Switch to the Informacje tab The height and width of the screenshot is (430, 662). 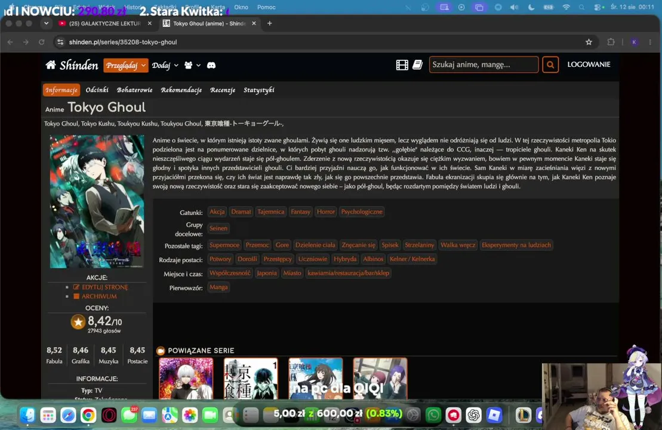pyautogui.click(x=61, y=90)
